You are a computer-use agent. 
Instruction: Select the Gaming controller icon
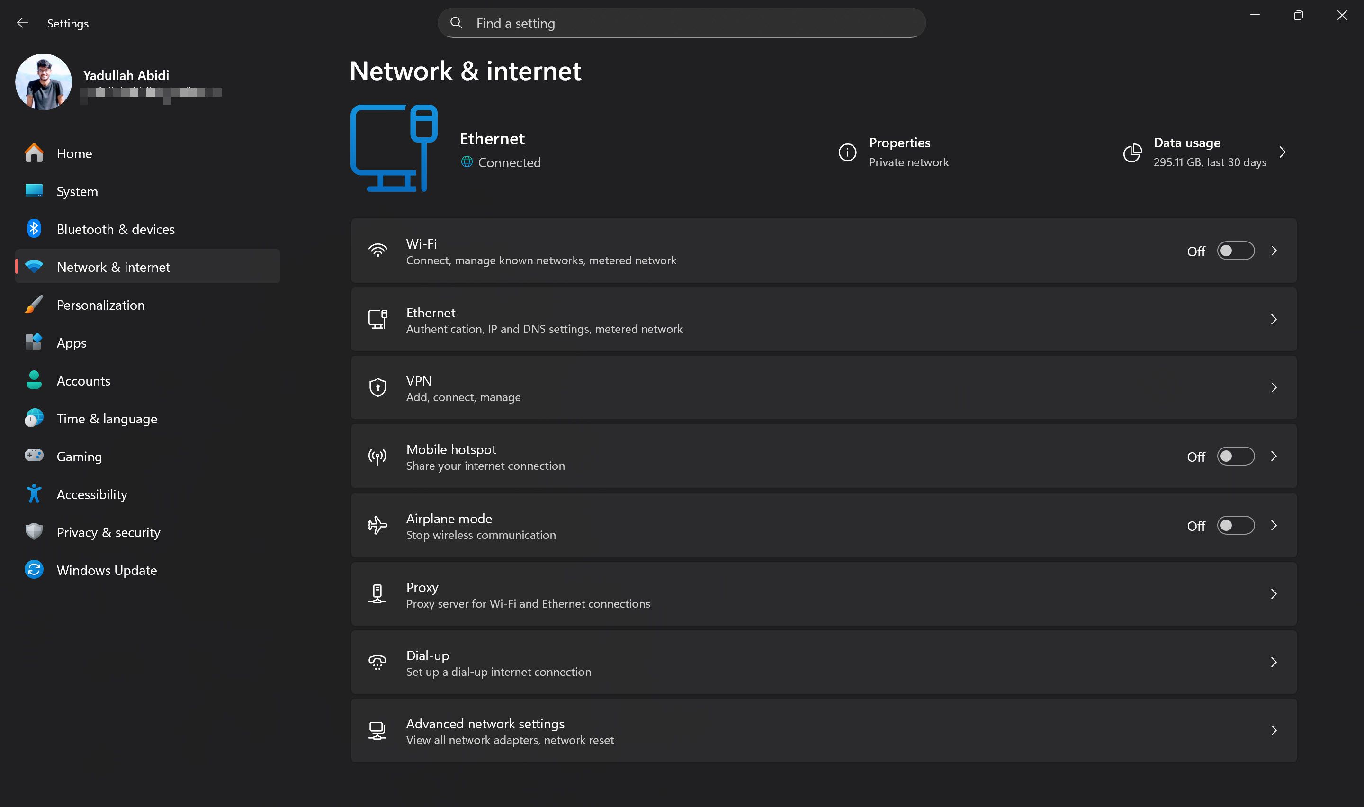coord(34,456)
